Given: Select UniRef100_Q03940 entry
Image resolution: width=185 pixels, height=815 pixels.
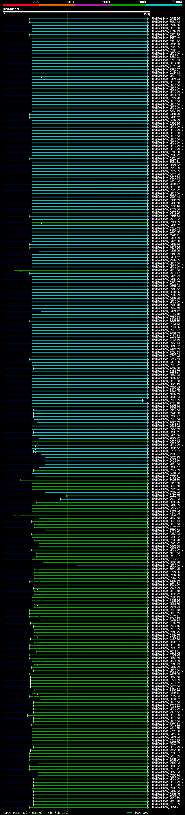Looking at the screenshot, I should 166,461.
